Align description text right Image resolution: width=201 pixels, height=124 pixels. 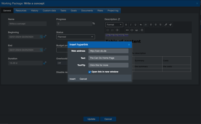(x=160, y=25)
